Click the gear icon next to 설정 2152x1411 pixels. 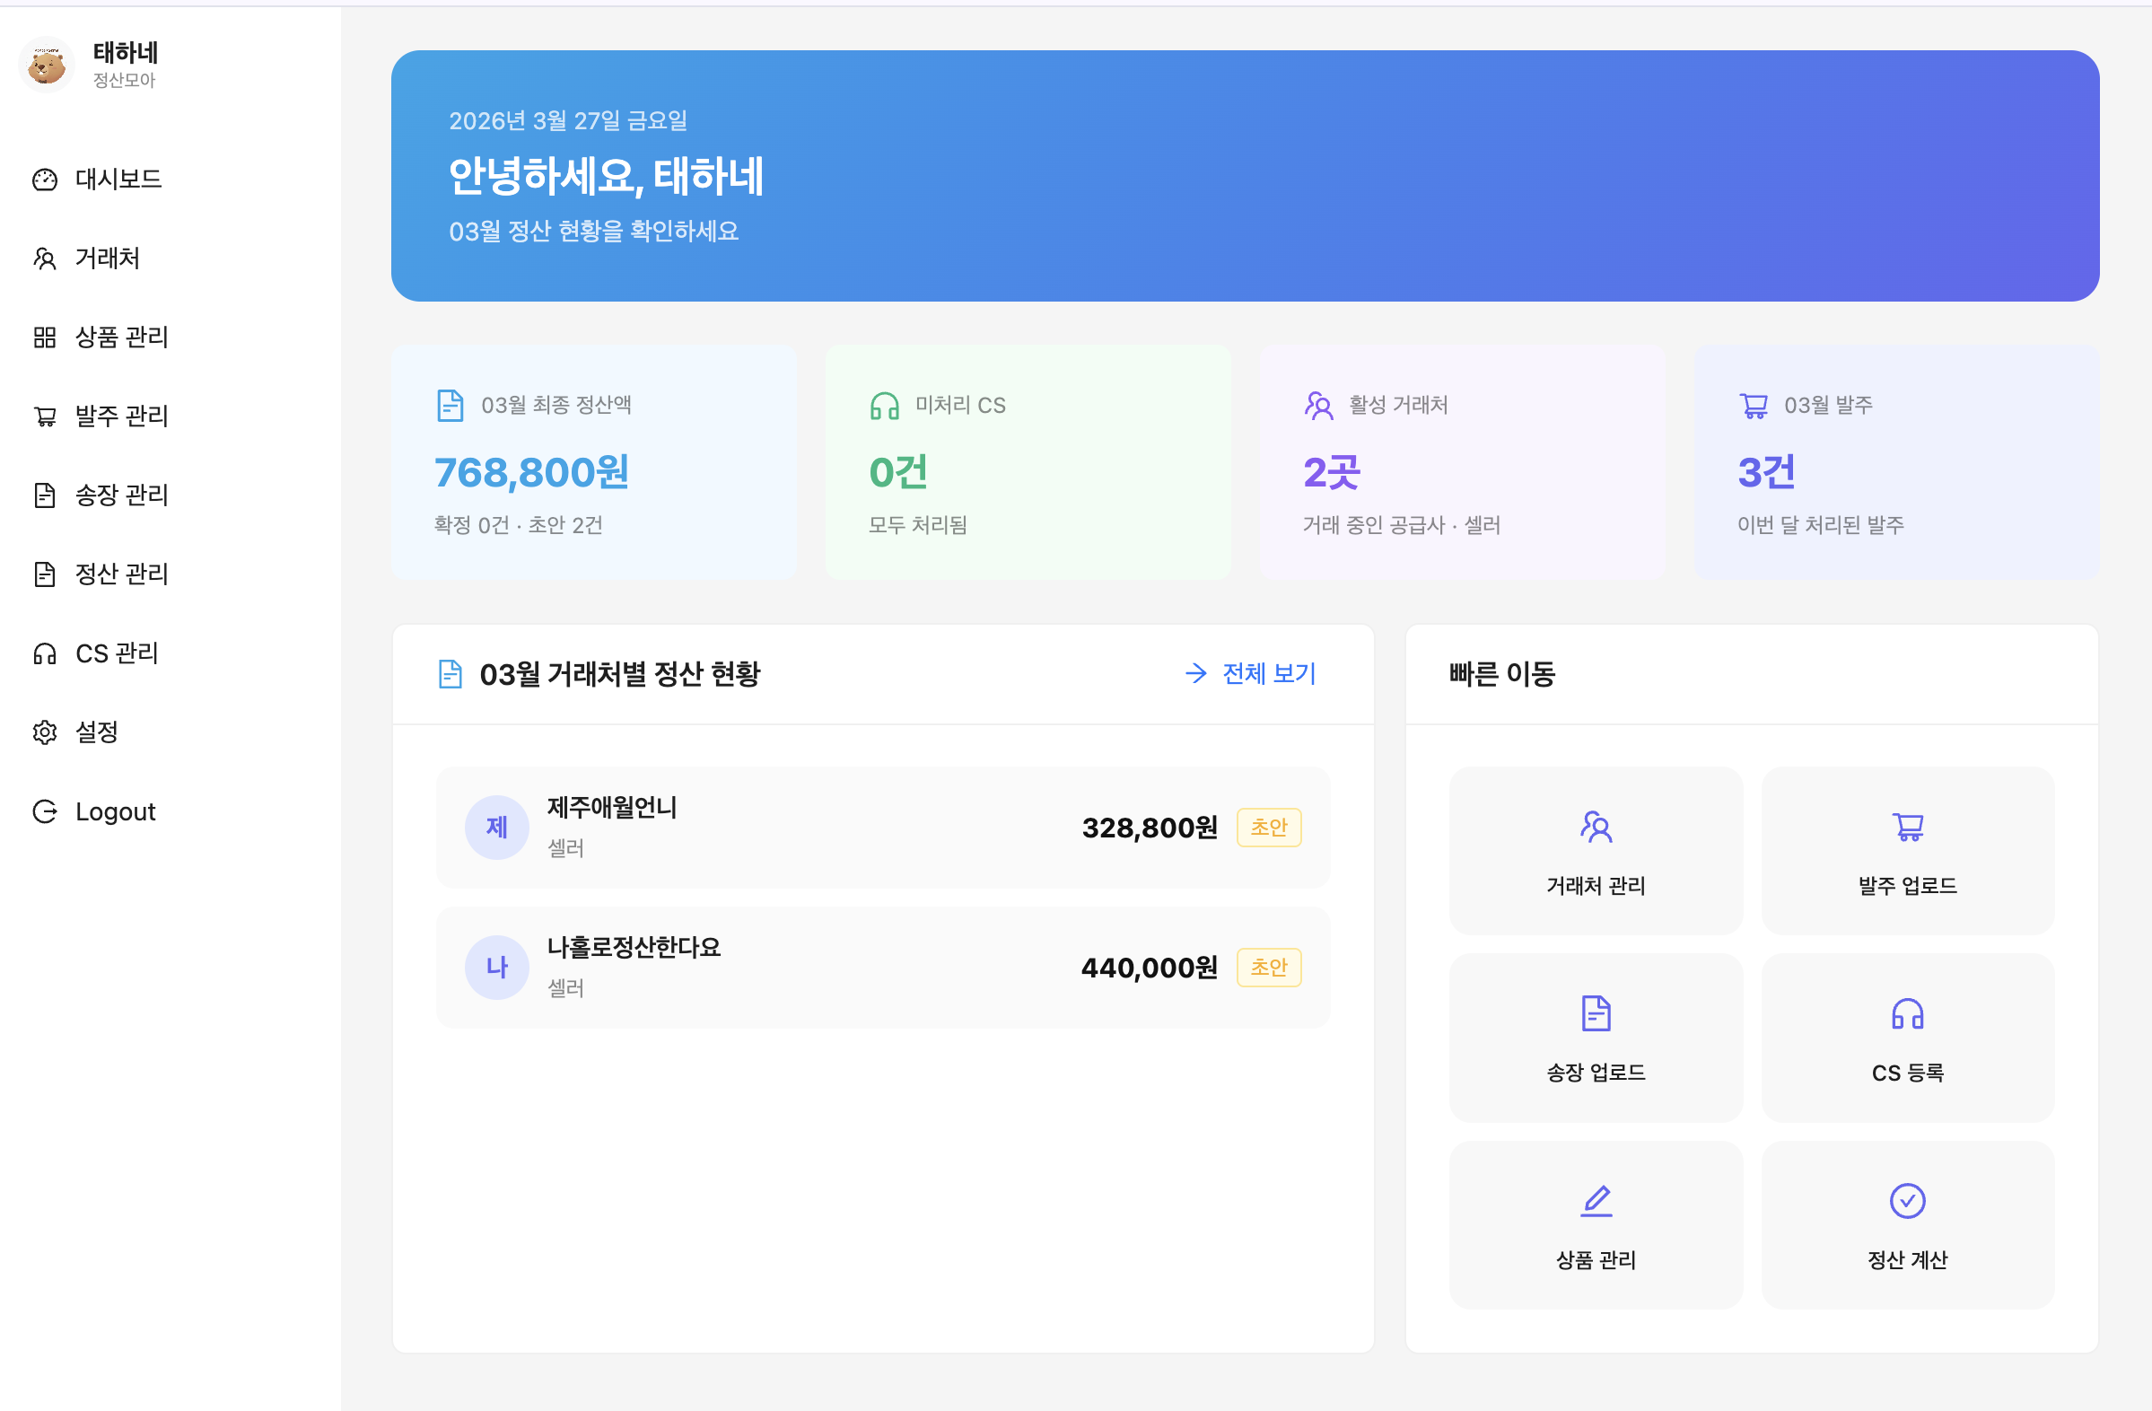click(x=44, y=732)
